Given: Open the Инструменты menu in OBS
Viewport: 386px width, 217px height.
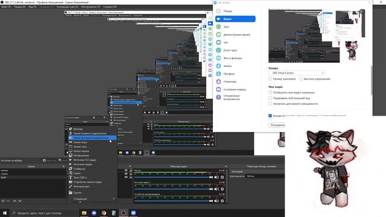Looking at the screenshot, I should click(x=90, y=7).
